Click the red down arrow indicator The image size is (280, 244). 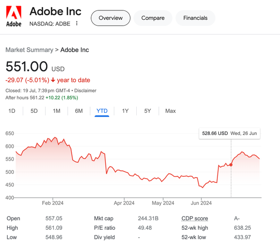[x=53, y=80]
